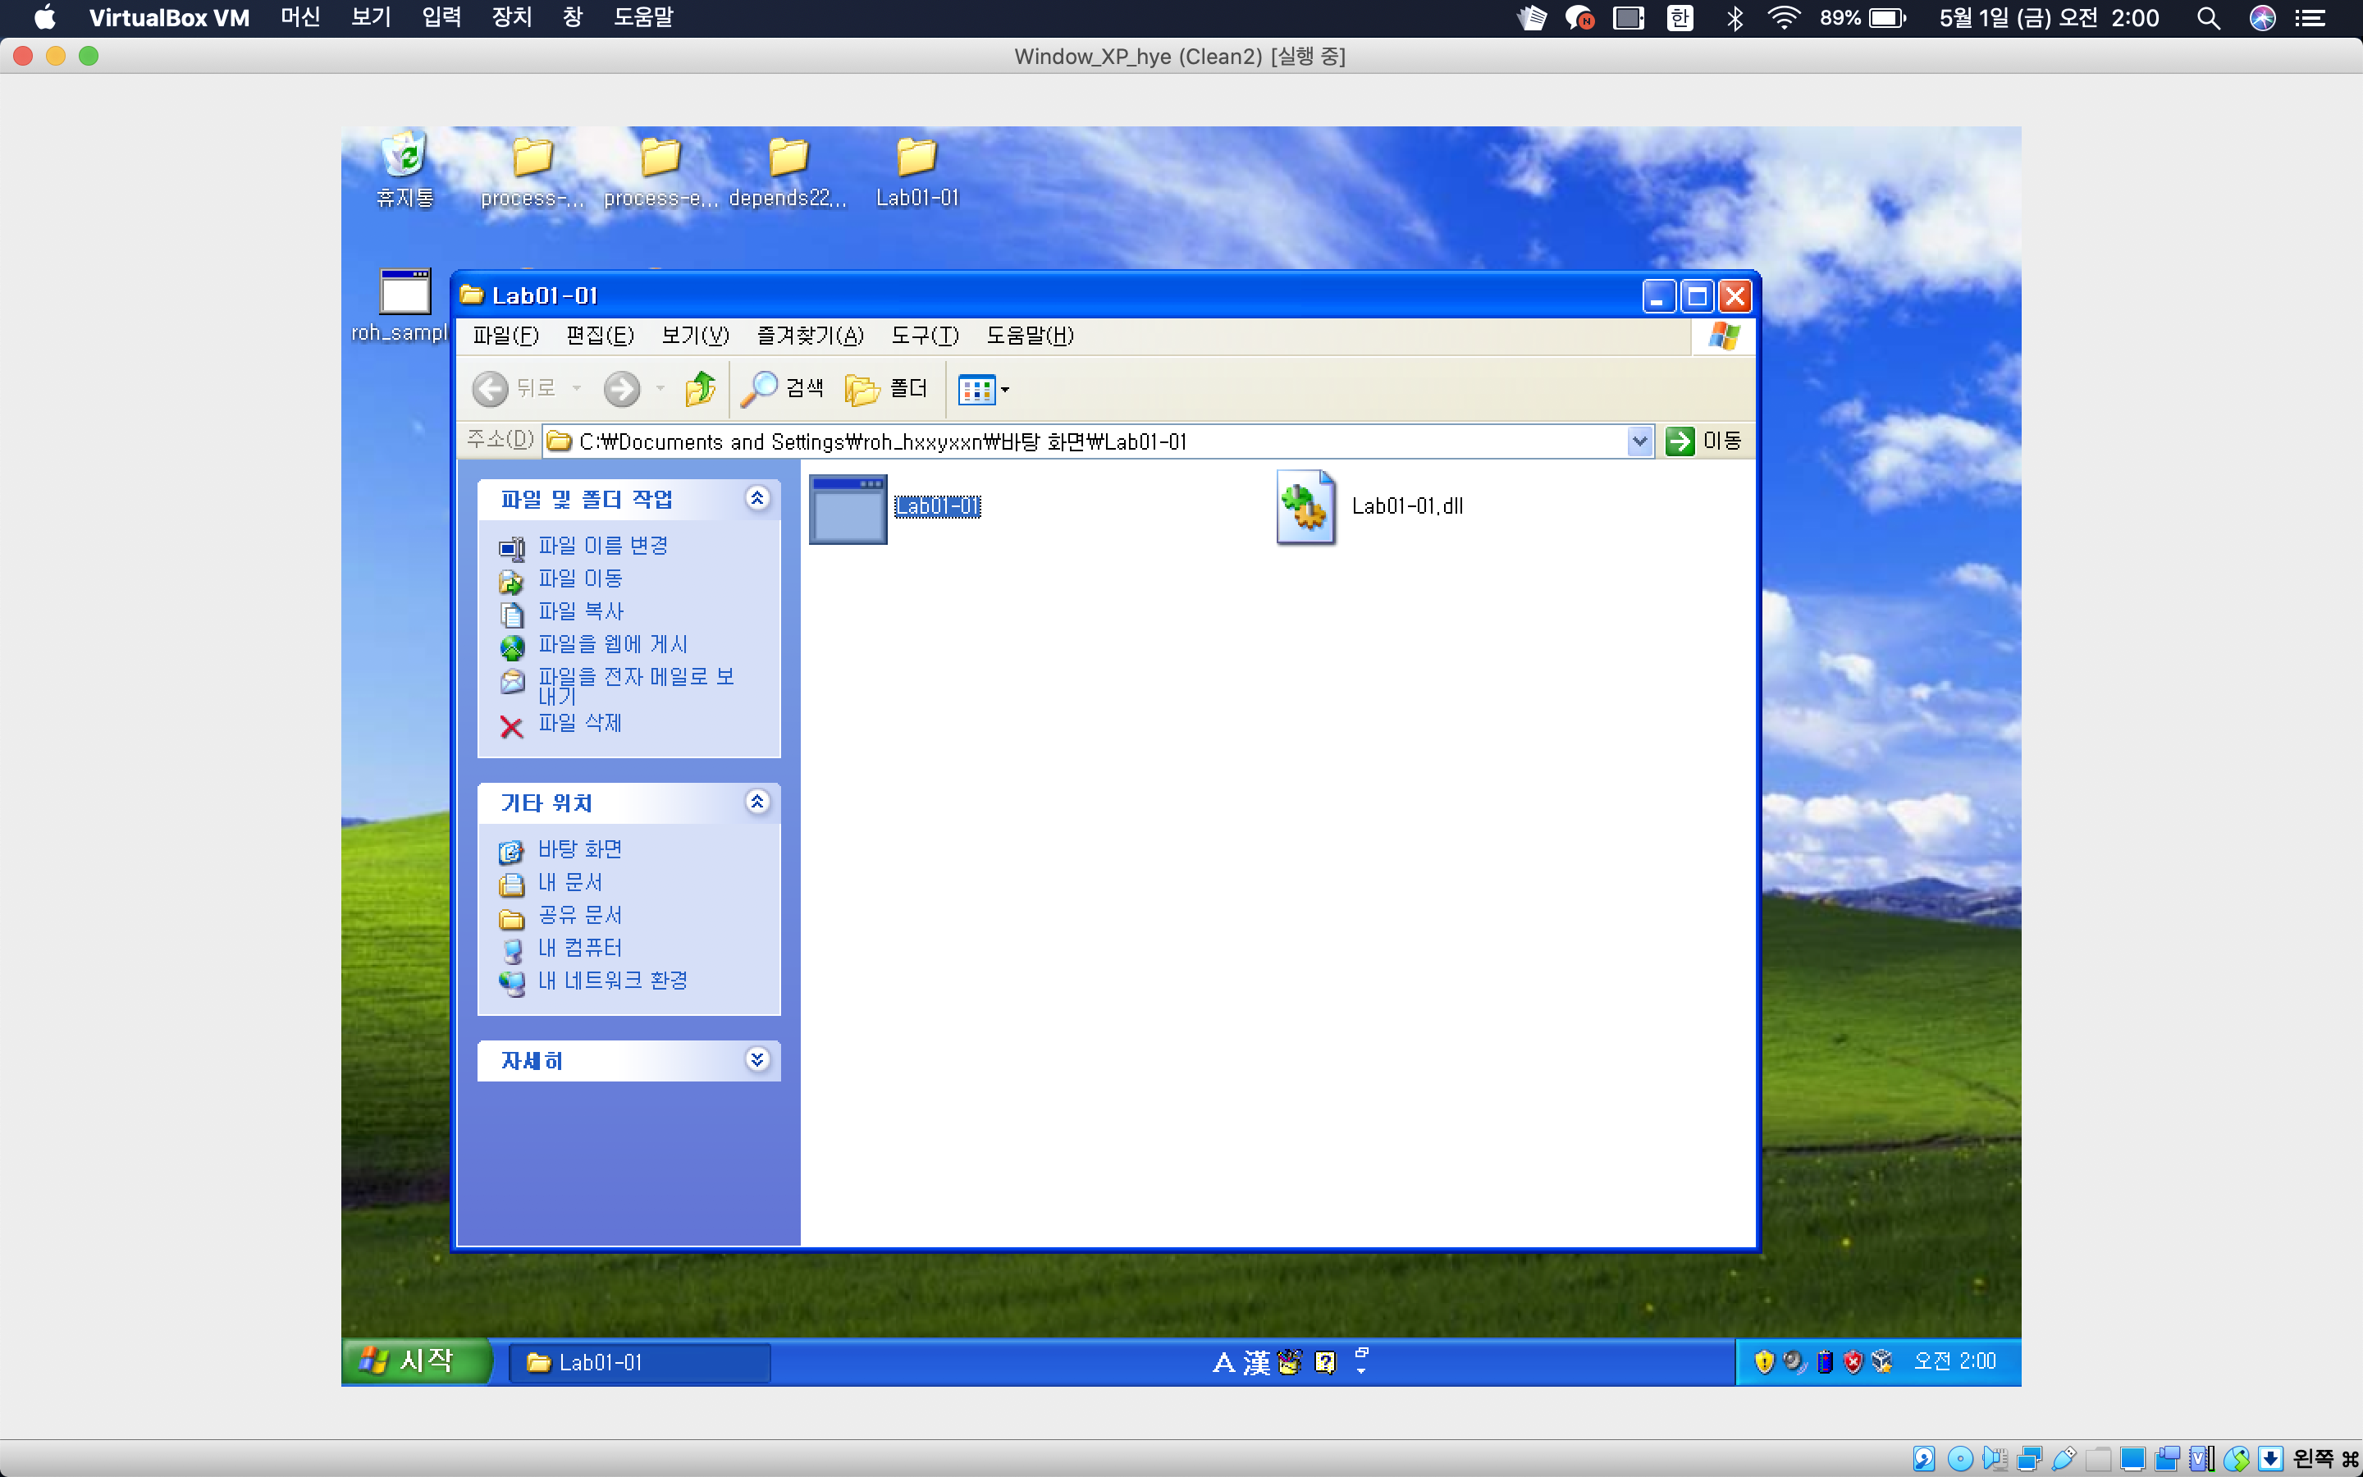Click 파일 복사 link
The image size is (2363, 1477).
tap(581, 612)
